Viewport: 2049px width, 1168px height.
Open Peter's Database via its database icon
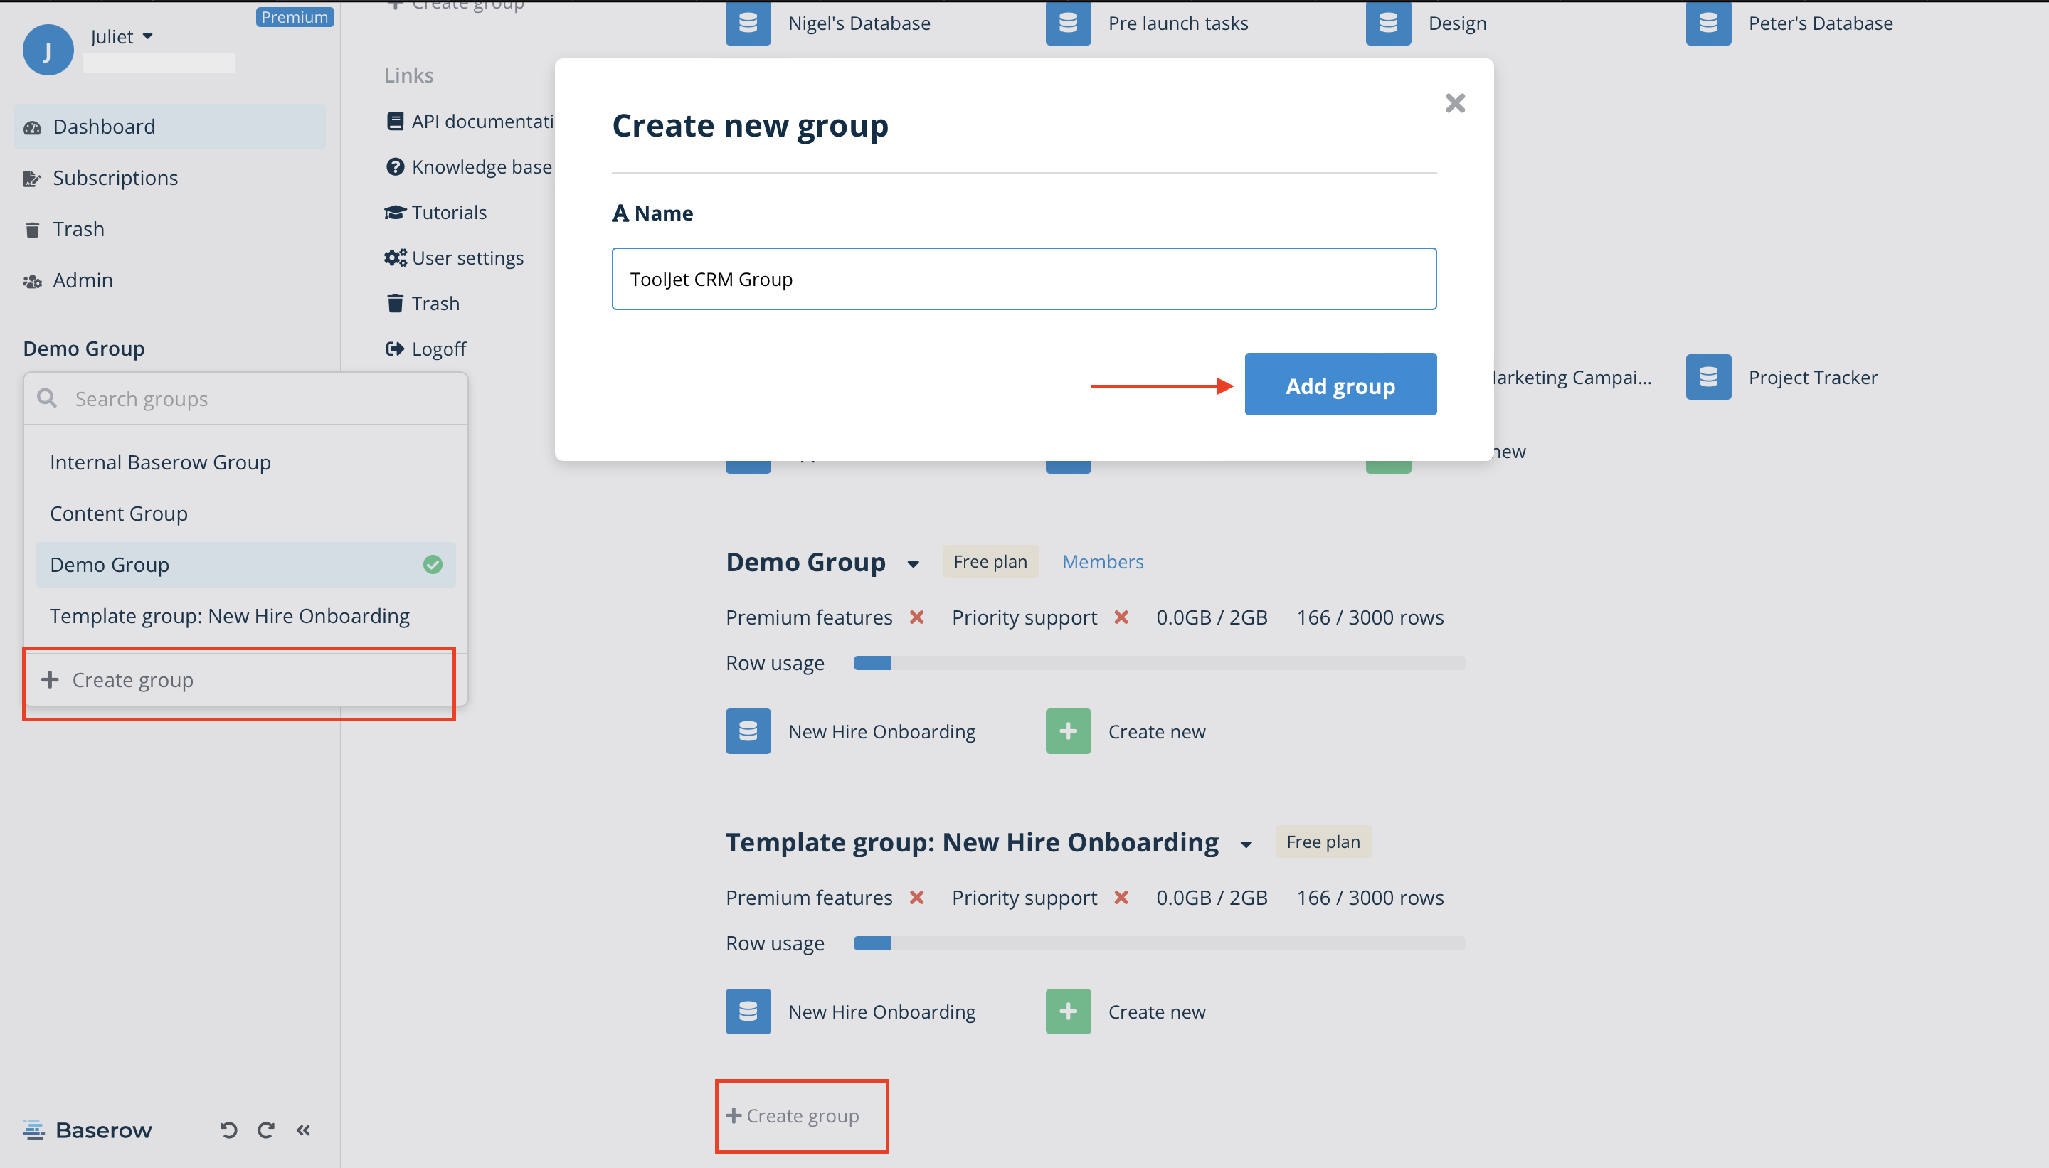[1707, 23]
